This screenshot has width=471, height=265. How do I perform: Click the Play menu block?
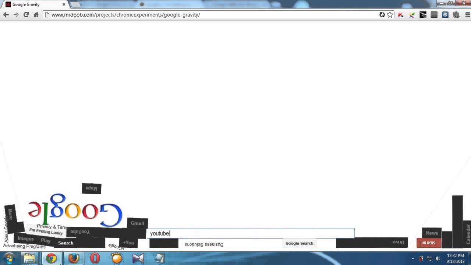point(46,241)
